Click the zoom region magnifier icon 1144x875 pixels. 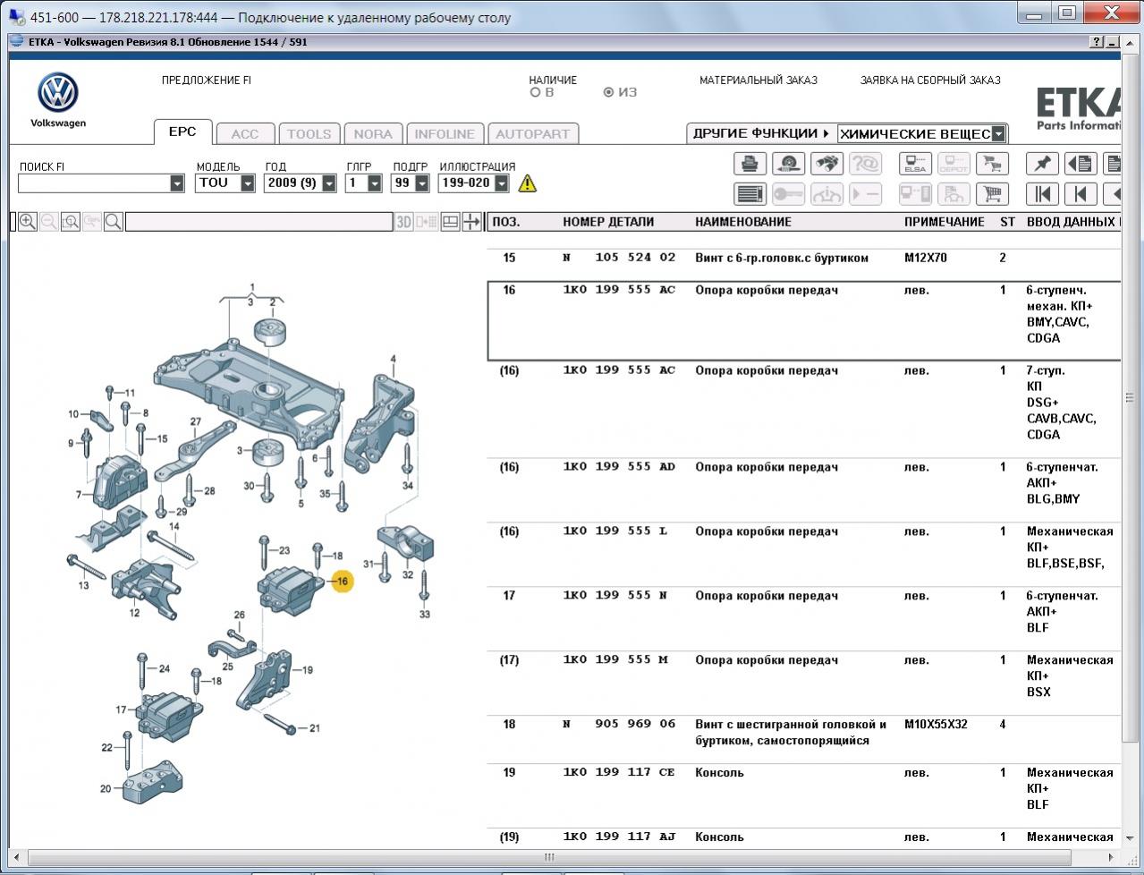click(x=71, y=222)
